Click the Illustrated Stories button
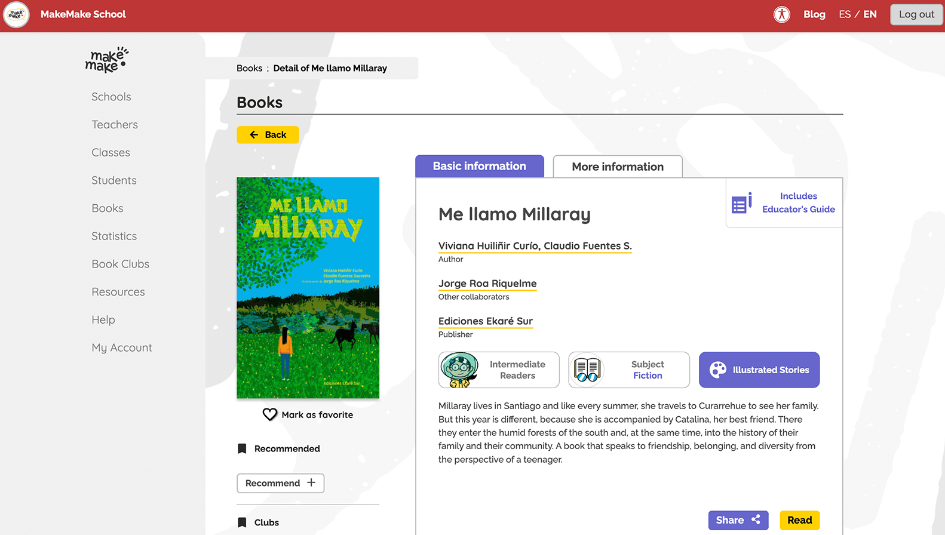This screenshot has height=535, width=945. tap(759, 370)
